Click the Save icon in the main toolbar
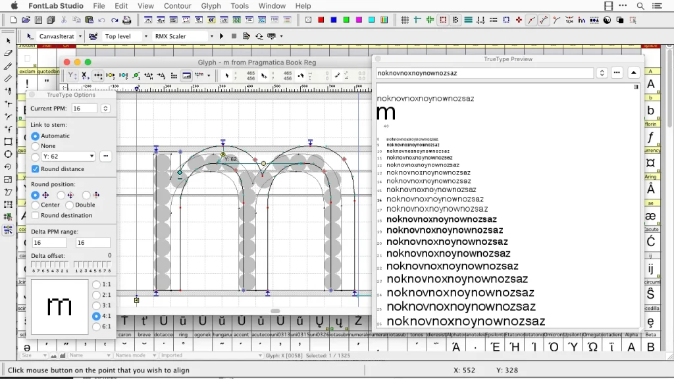The width and height of the screenshot is (674, 379). [x=38, y=20]
